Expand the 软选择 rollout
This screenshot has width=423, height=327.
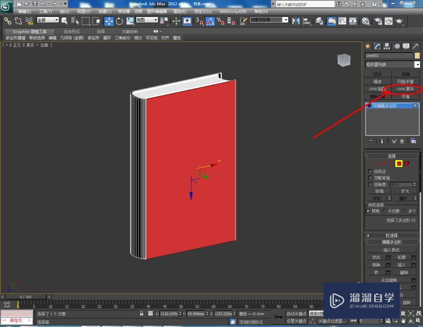[392, 235]
